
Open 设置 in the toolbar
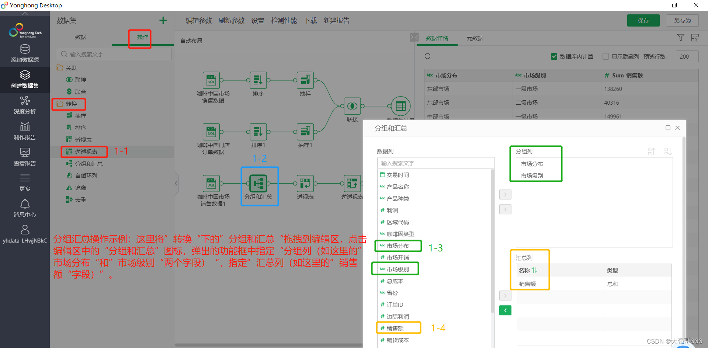click(258, 21)
